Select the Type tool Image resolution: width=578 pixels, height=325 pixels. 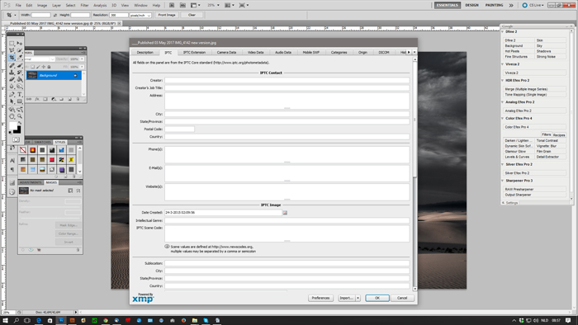tap(20, 94)
